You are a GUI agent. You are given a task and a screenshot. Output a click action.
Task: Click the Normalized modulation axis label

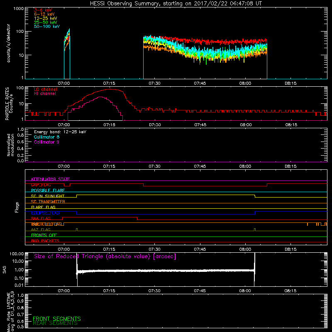click(x=10, y=145)
